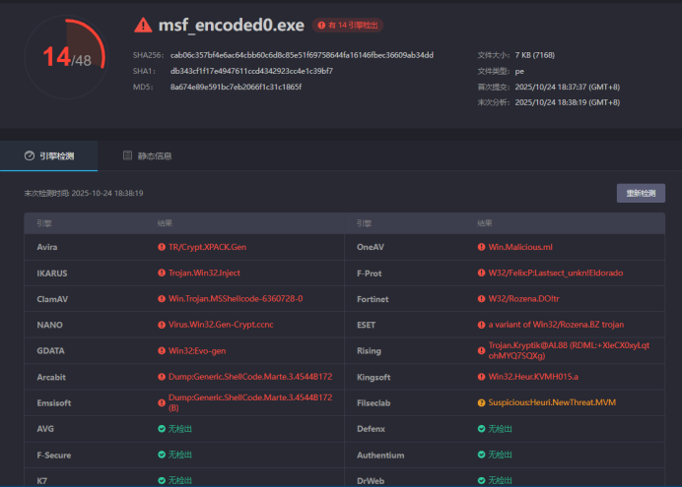682x487 pixels.
Task: Click the Kingsoft engine name
Action: coord(374,377)
